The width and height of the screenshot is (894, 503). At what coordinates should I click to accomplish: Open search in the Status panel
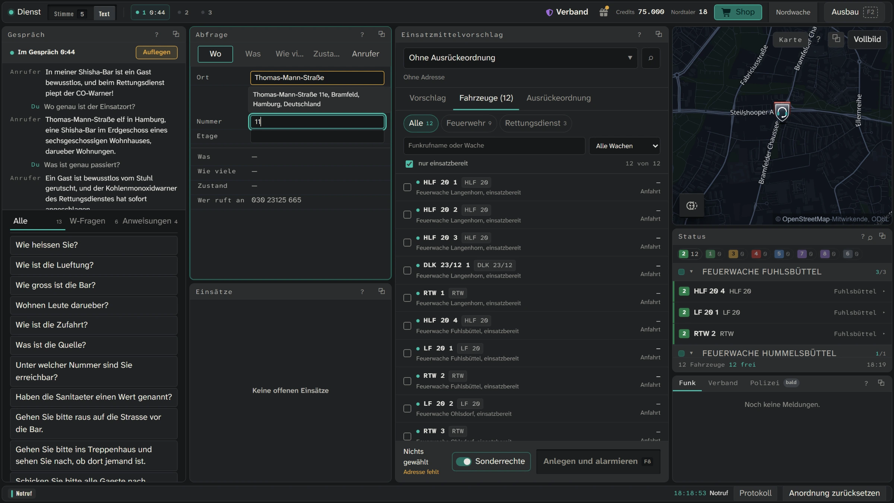870,237
